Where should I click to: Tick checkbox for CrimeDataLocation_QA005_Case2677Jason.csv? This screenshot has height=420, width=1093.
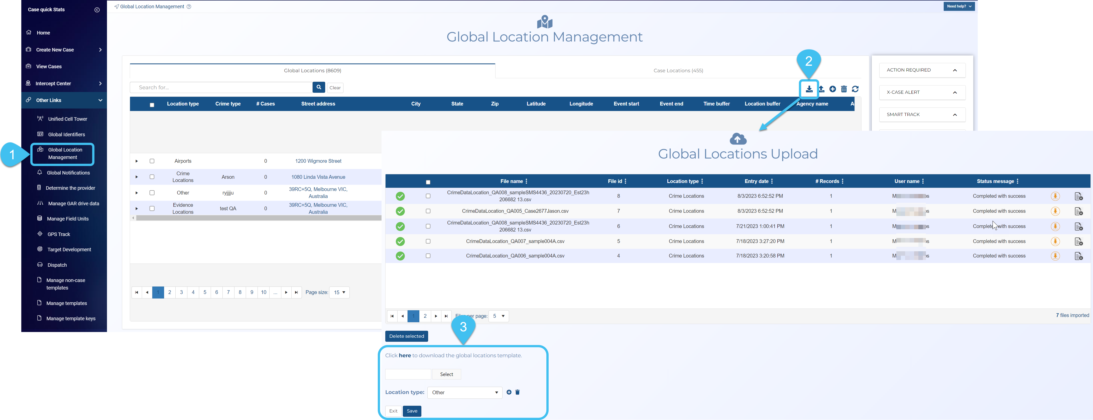(x=428, y=211)
